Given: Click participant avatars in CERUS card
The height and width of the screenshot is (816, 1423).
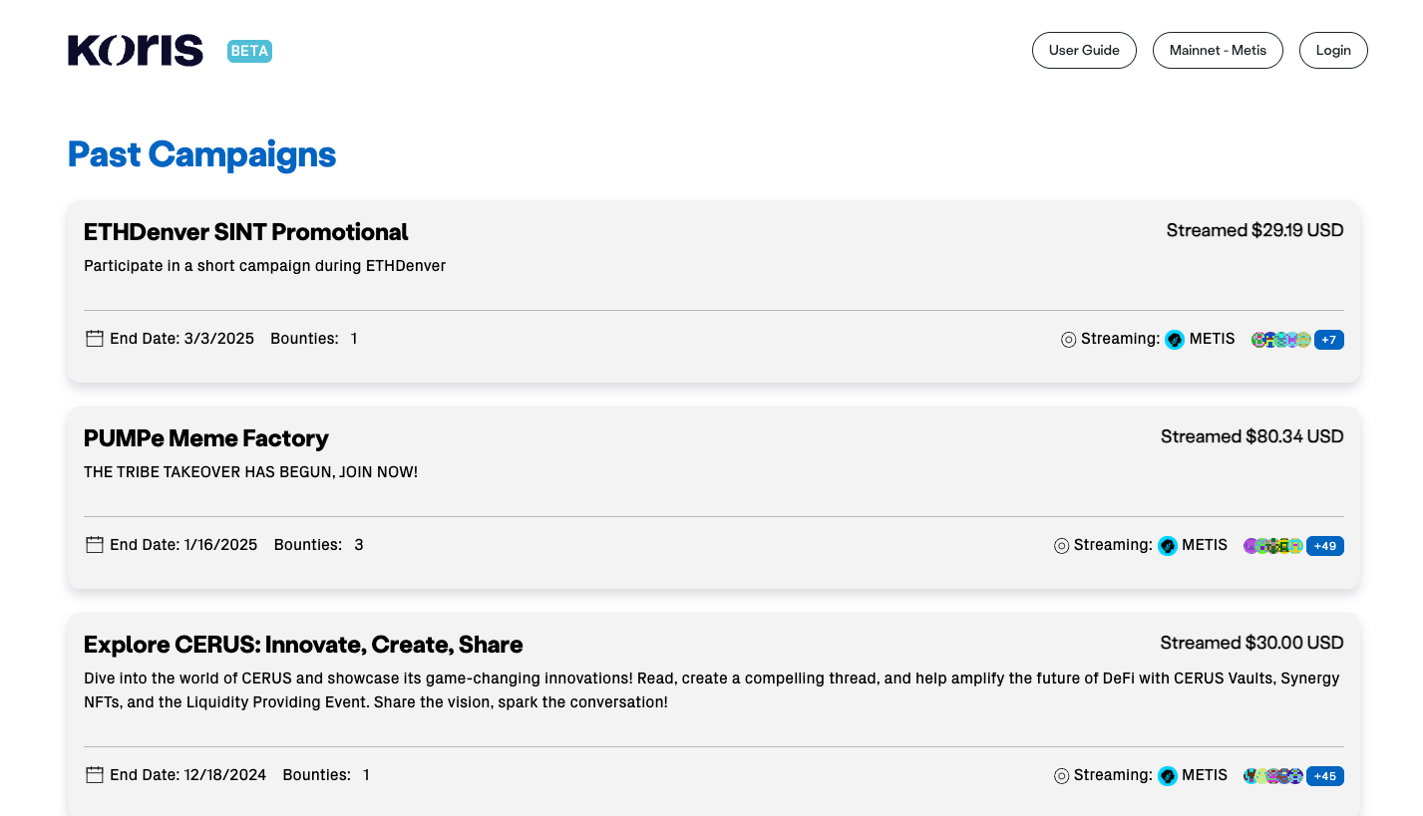Looking at the screenshot, I should coord(1273,776).
